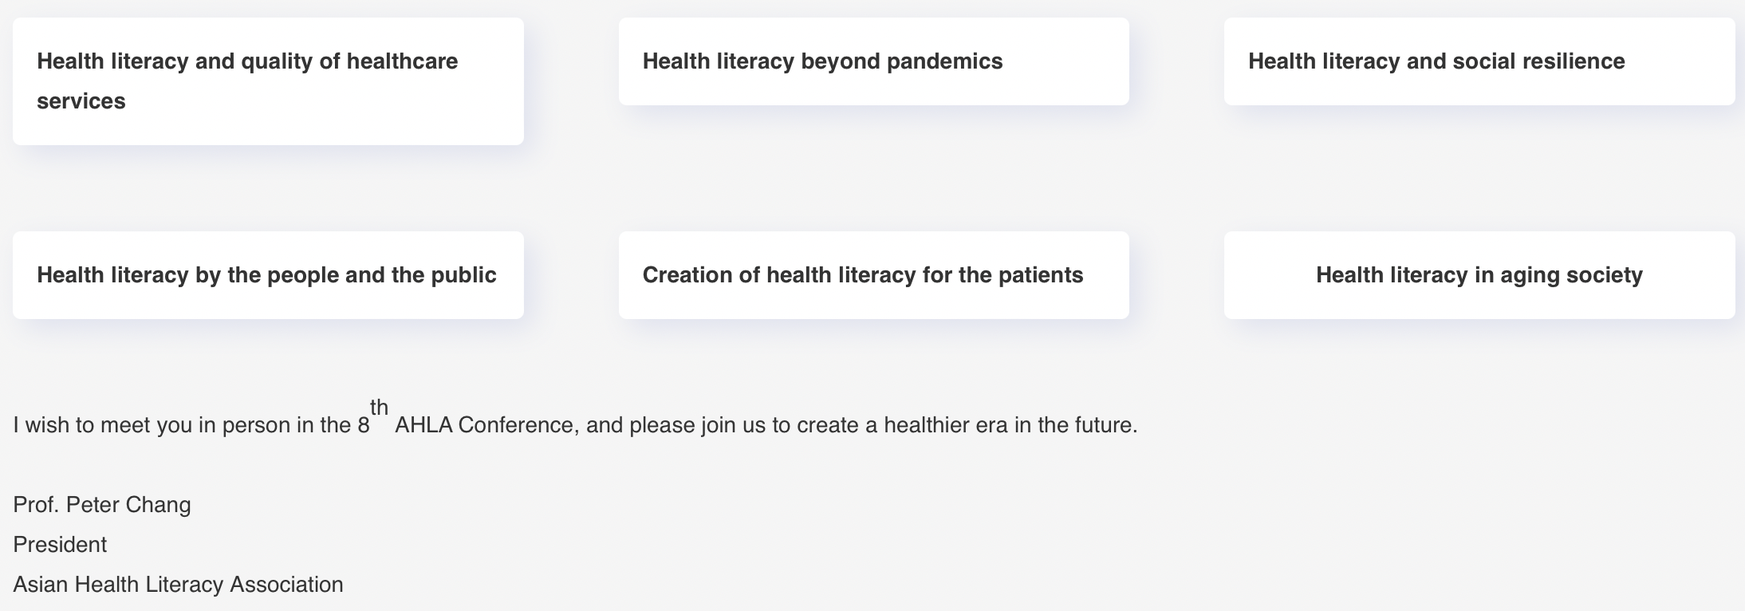Click the words 'AHLA Conference' in the sentence
1745x611 pixels.
(x=484, y=425)
